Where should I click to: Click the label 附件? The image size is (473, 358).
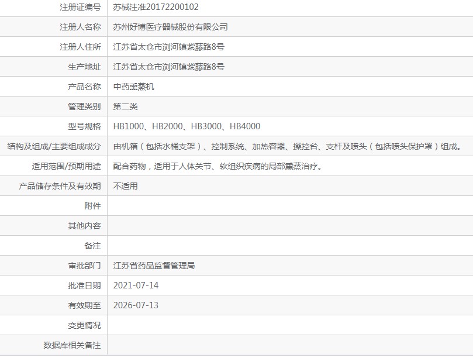tap(92, 206)
